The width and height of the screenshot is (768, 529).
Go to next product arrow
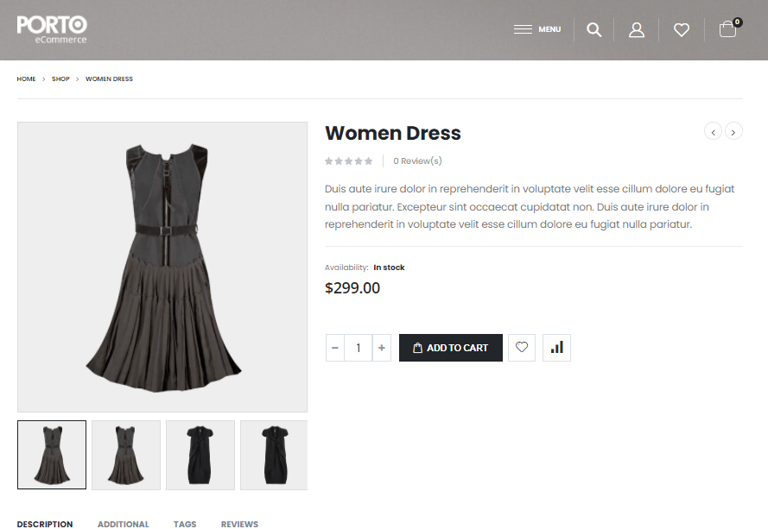[x=733, y=131]
